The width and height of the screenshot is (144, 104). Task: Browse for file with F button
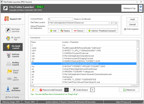(112, 23)
